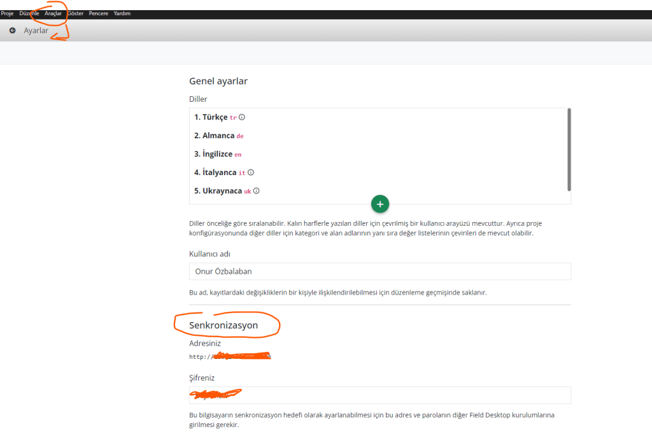This screenshot has width=652, height=434.
Task: Focus the Kullanıcı adı text field
Action: pyautogui.click(x=379, y=271)
